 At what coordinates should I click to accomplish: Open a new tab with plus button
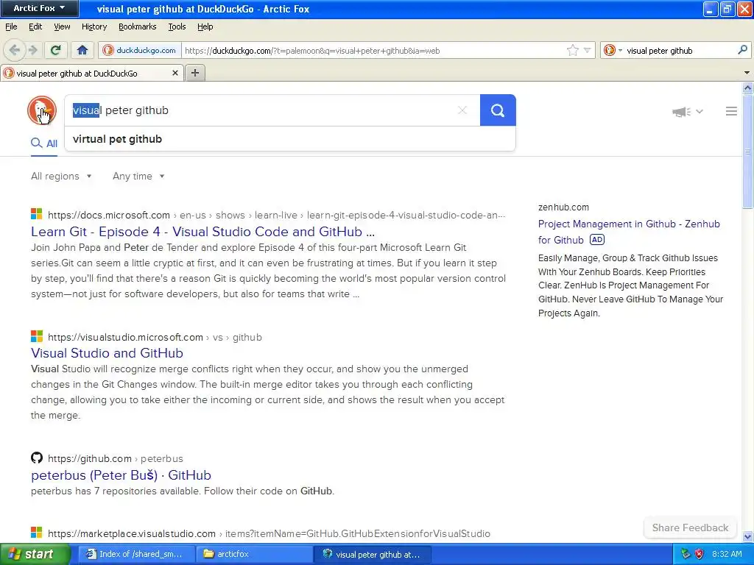coord(194,73)
